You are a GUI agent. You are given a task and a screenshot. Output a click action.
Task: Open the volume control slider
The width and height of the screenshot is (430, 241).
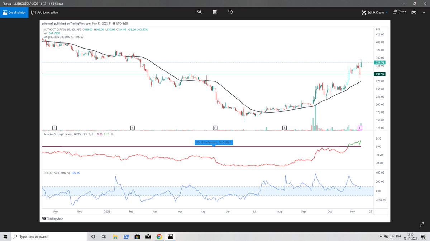point(392,236)
